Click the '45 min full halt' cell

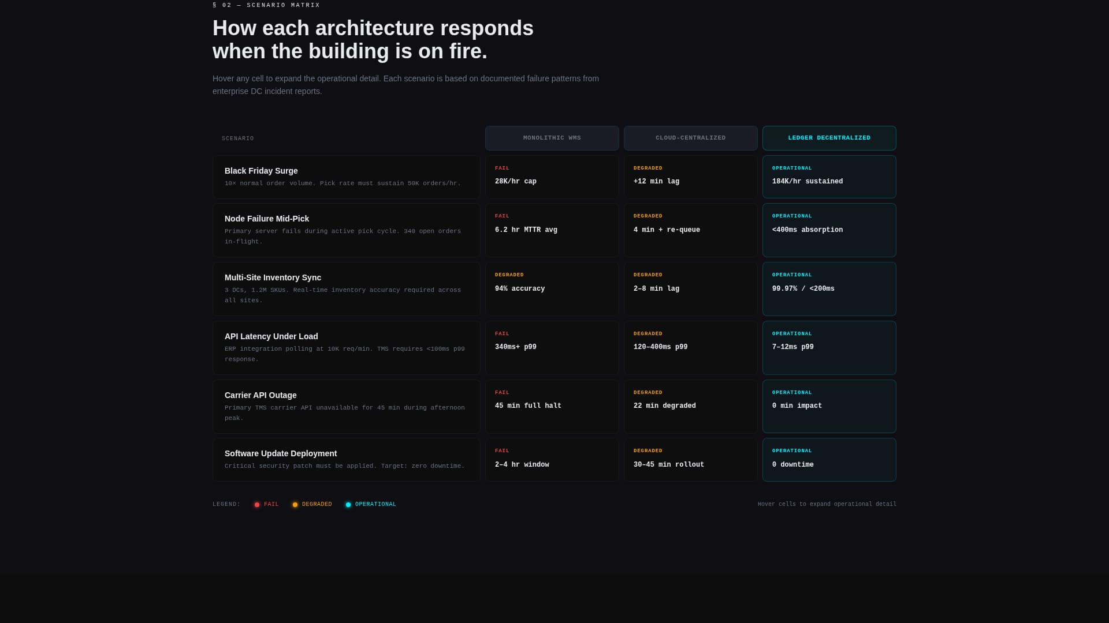[x=552, y=407]
